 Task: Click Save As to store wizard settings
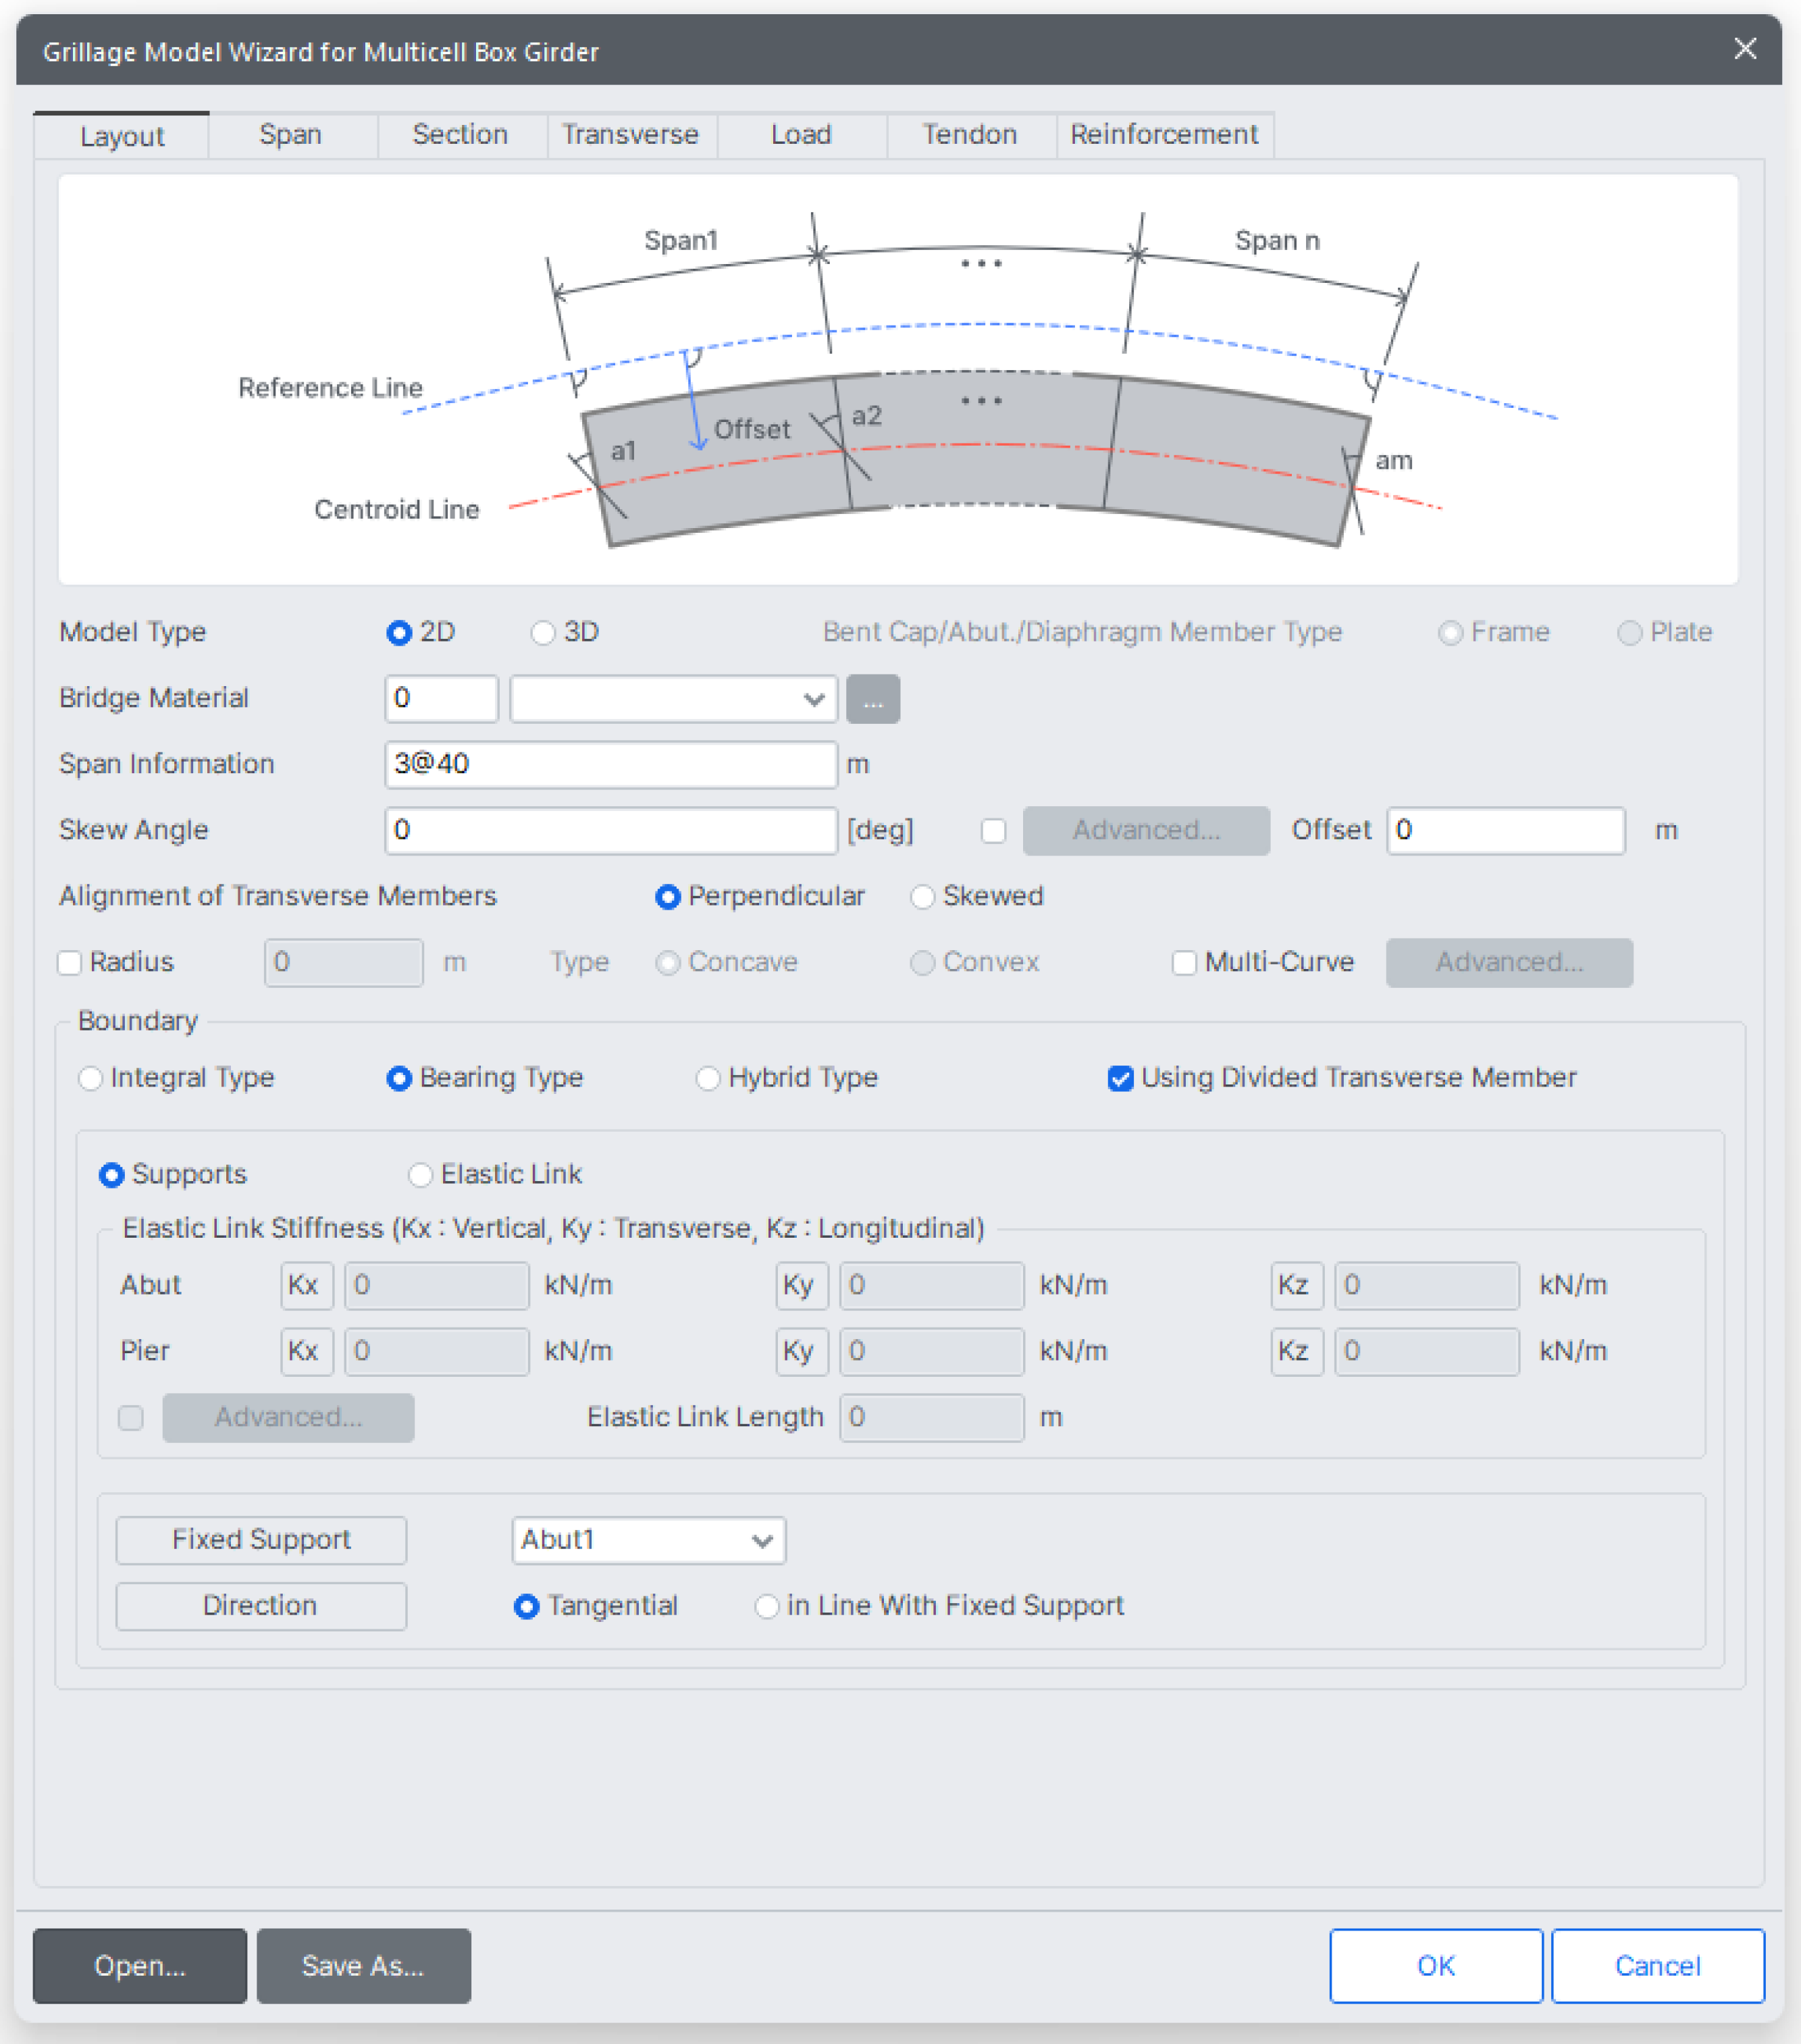(x=363, y=1966)
